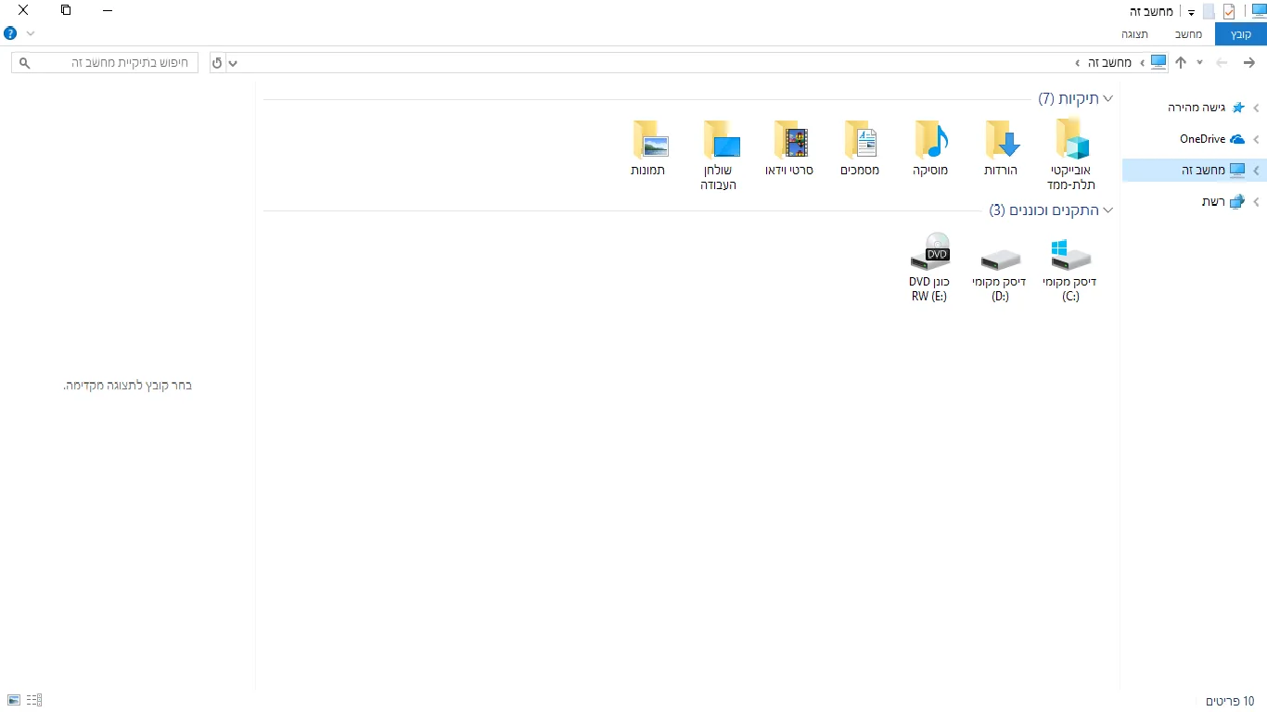
Task: Click the Properties checkmark icon in the title bar
Action: [x=1229, y=11]
